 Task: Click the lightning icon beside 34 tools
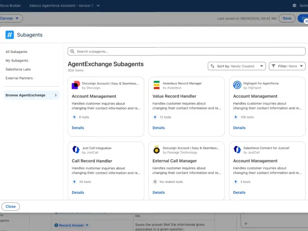click(x=74, y=182)
